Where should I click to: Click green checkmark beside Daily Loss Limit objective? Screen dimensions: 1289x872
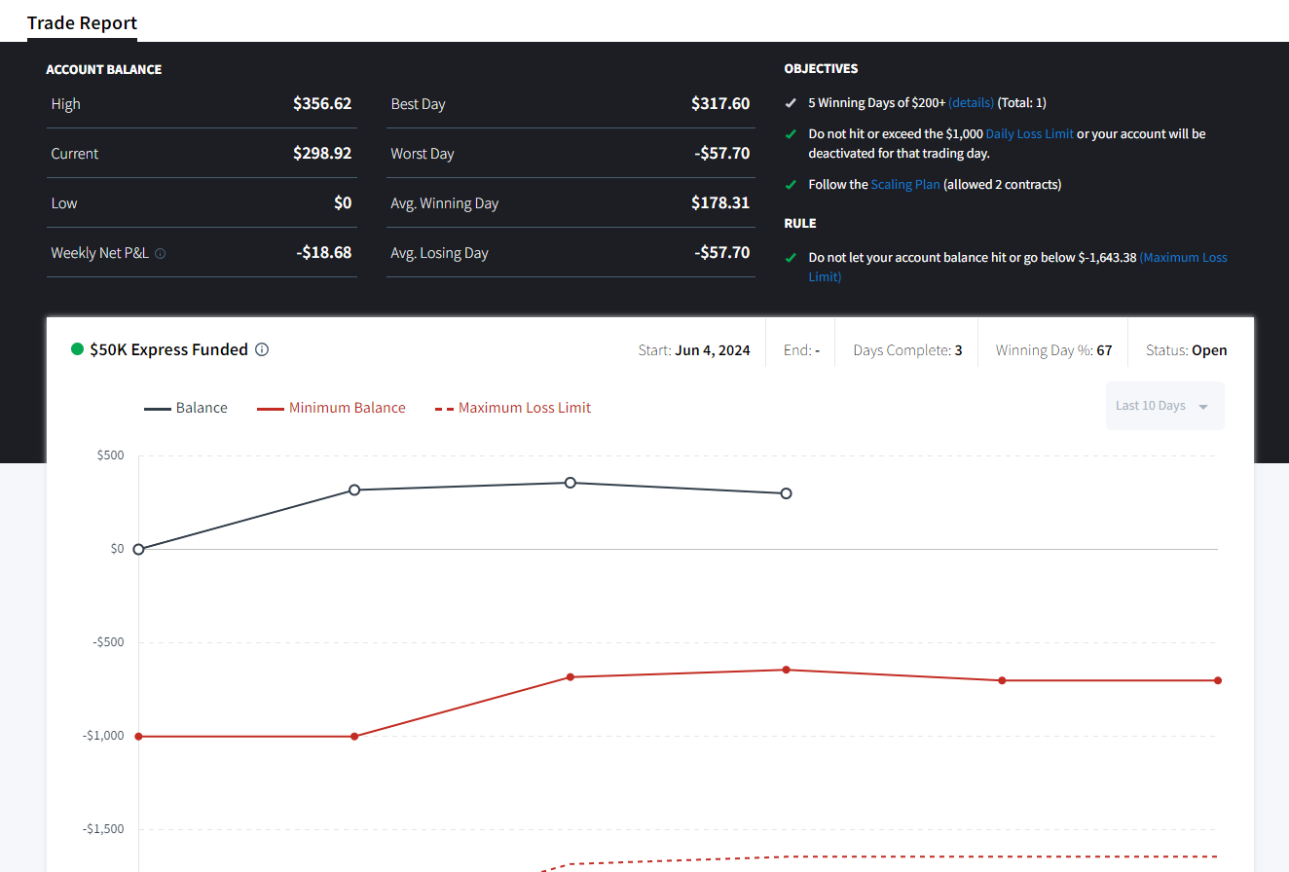point(791,133)
